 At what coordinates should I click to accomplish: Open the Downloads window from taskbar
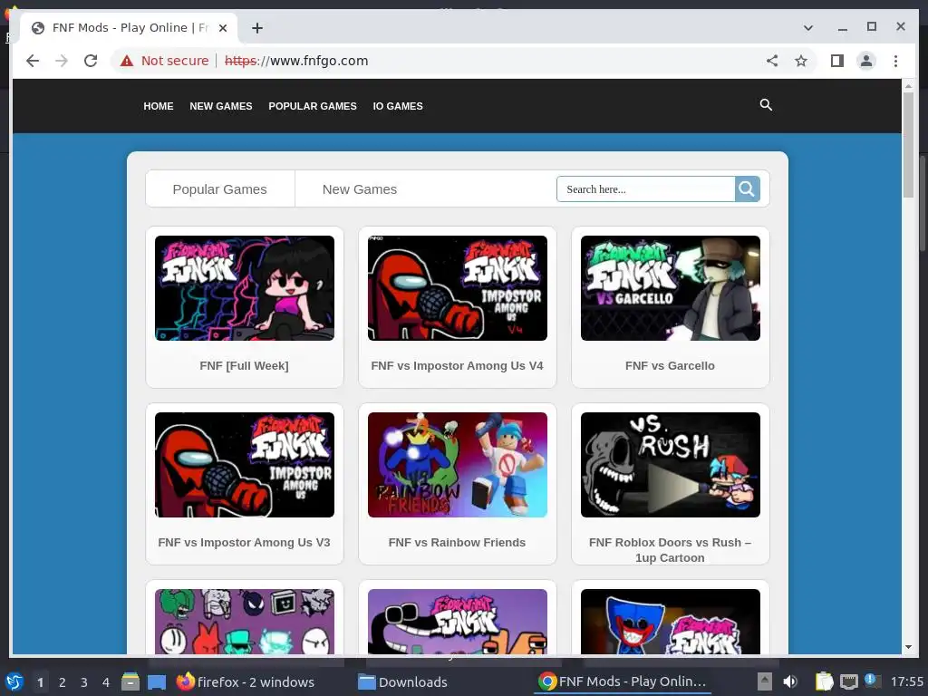(403, 681)
